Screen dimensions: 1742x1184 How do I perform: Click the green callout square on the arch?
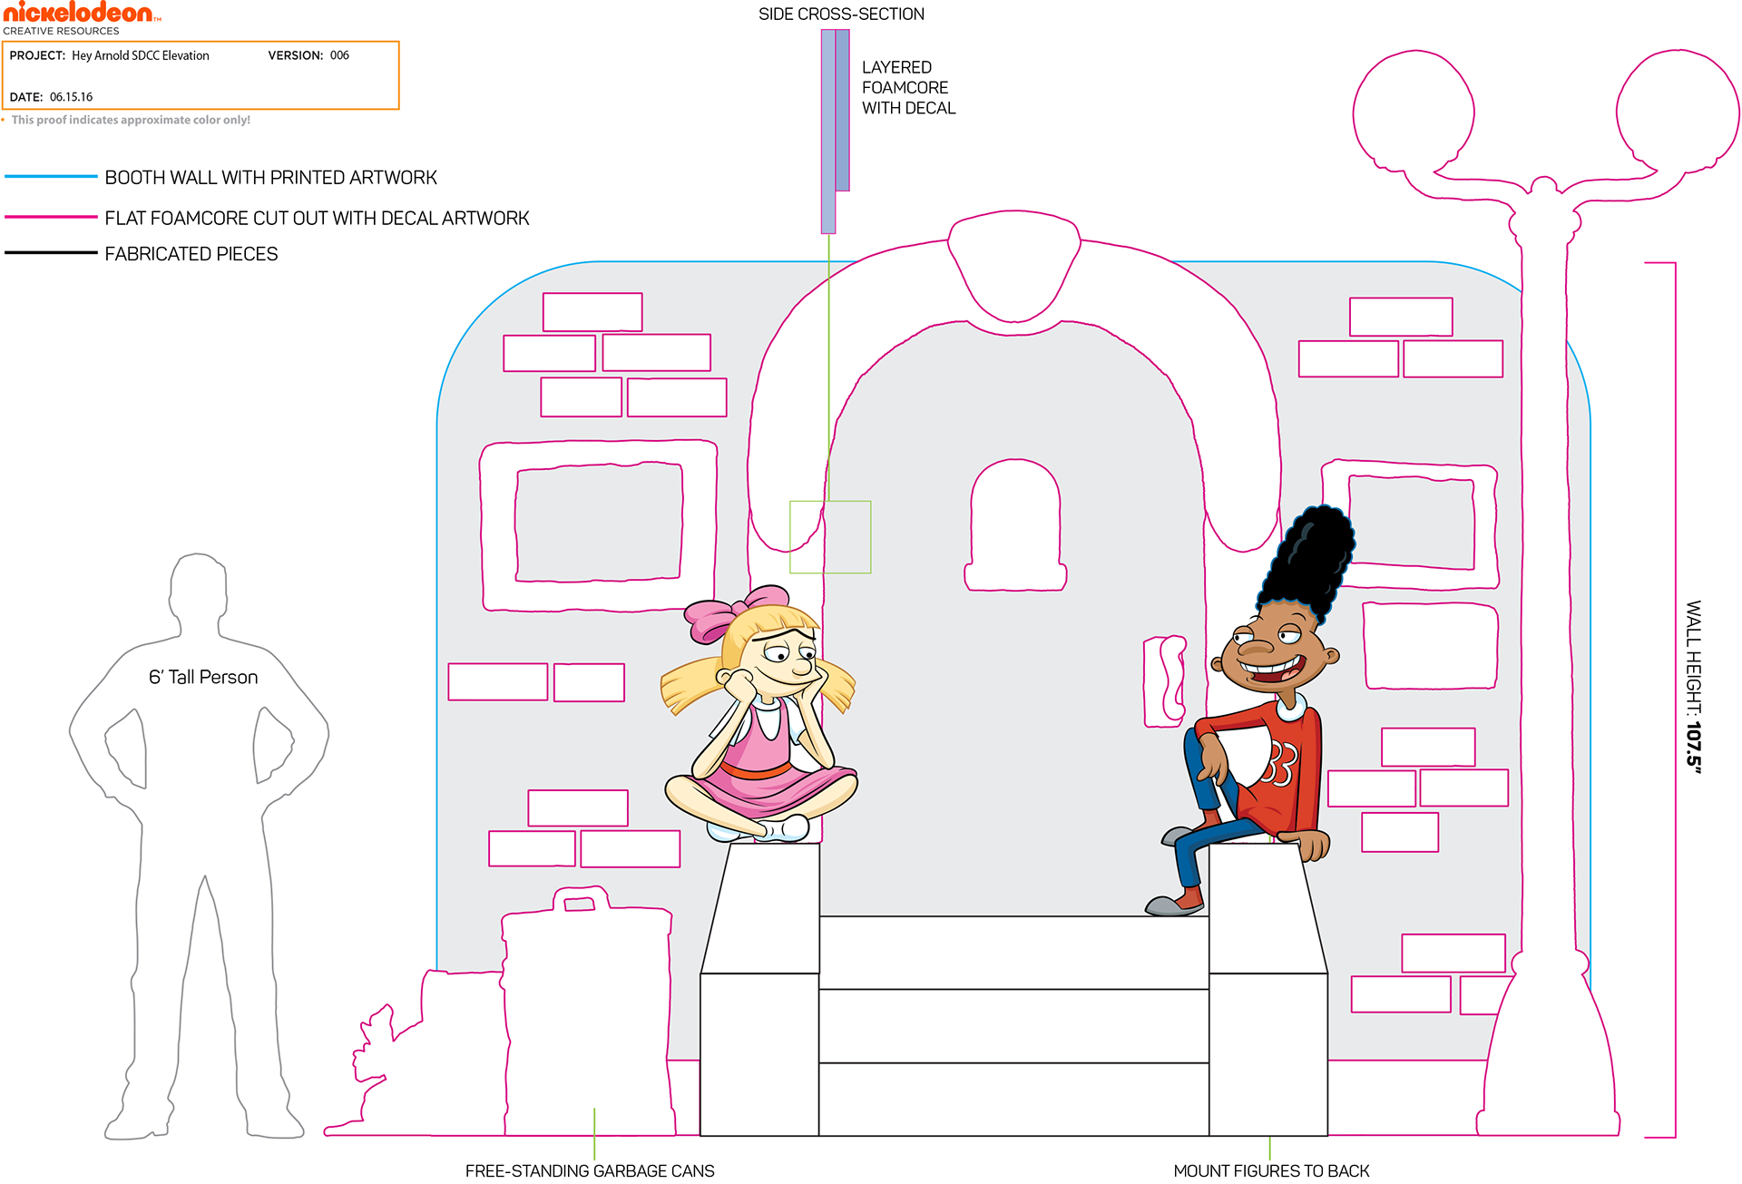(x=830, y=537)
